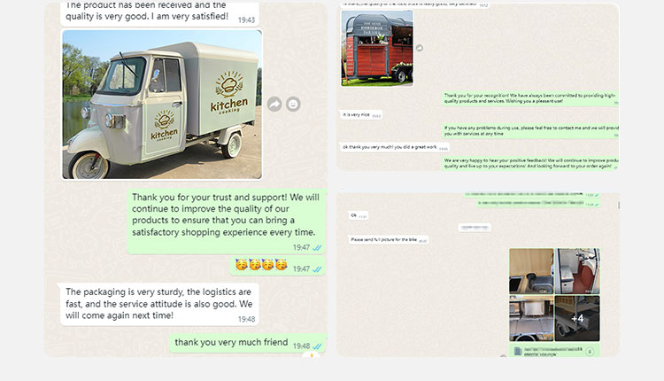Open emoji reaction for kitchen truck photo
Viewport: 664px width, 381px height.
[x=293, y=104]
